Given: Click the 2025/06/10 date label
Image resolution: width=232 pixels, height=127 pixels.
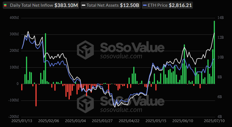Looking at the screenshot, I should (x=183, y=121).
